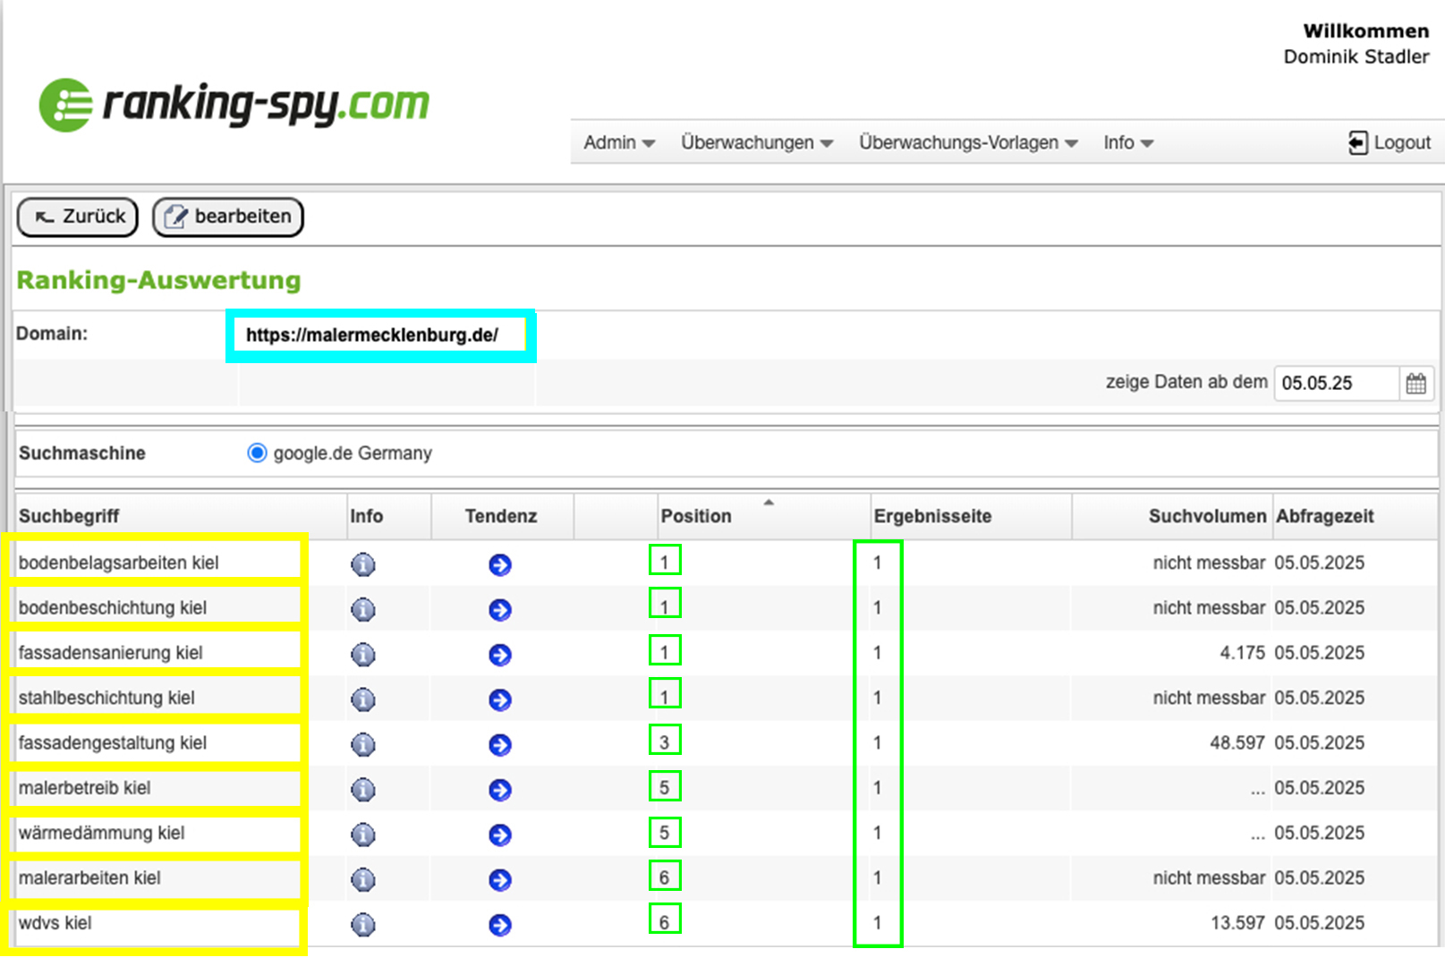Click the ranking-spy.com logo
Image resolution: width=1445 pixels, height=966 pixels.
point(234,105)
